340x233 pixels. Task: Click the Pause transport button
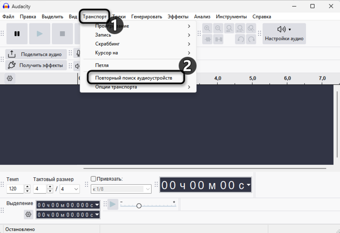pyautogui.click(x=17, y=34)
